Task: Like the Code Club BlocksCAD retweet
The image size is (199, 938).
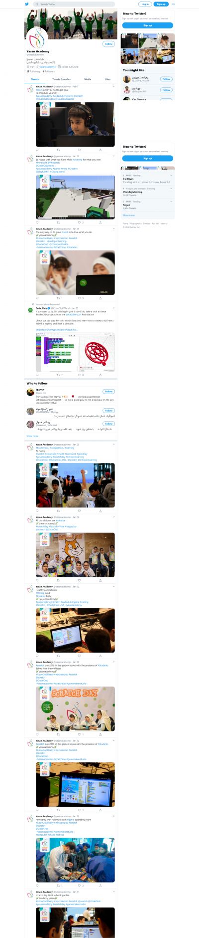Action: pos(79,375)
